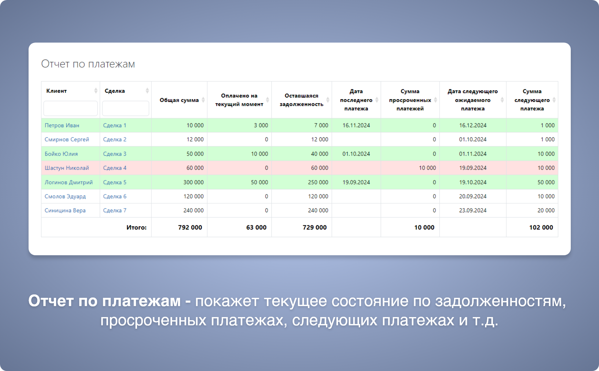Select overdue amount 10 000 in Шастун row
The width and height of the screenshot is (599, 371).
pyautogui.click(x=427, y=168)
